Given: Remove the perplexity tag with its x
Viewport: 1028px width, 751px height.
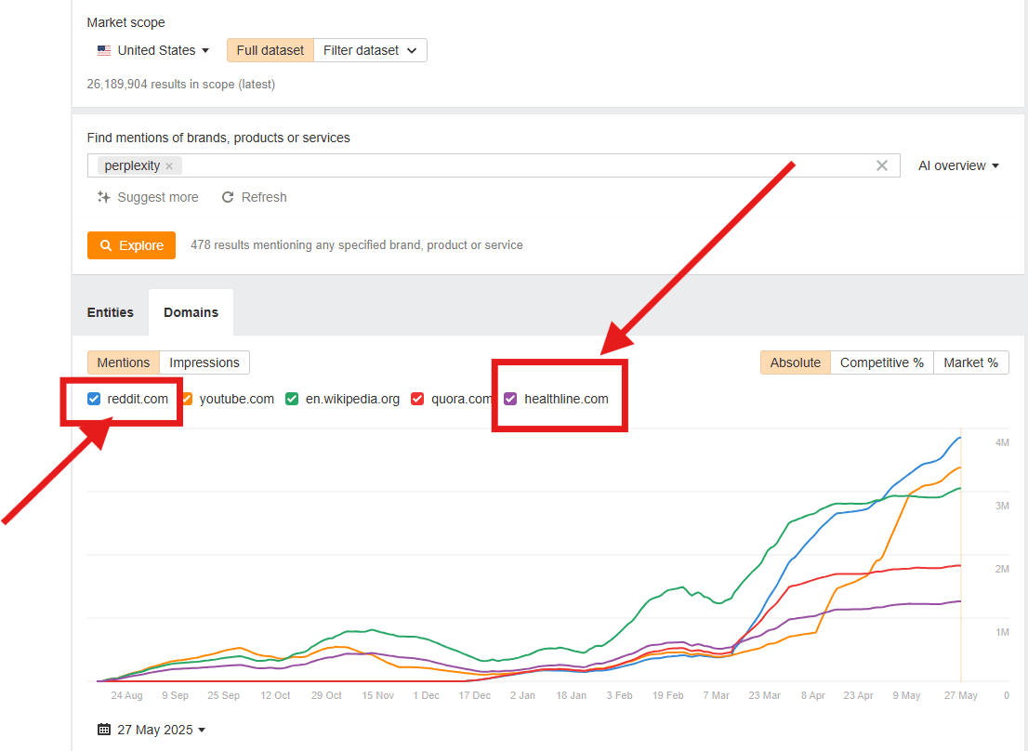Looking at the screenshot, I should 169,166.
